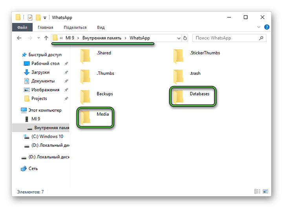
Task: Click the search magnifier icon
Action: pos(261,38)
